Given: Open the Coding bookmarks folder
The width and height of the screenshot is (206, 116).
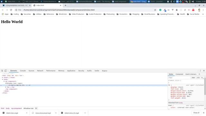Looking at the screenshot, I should [x=14, y=14].
